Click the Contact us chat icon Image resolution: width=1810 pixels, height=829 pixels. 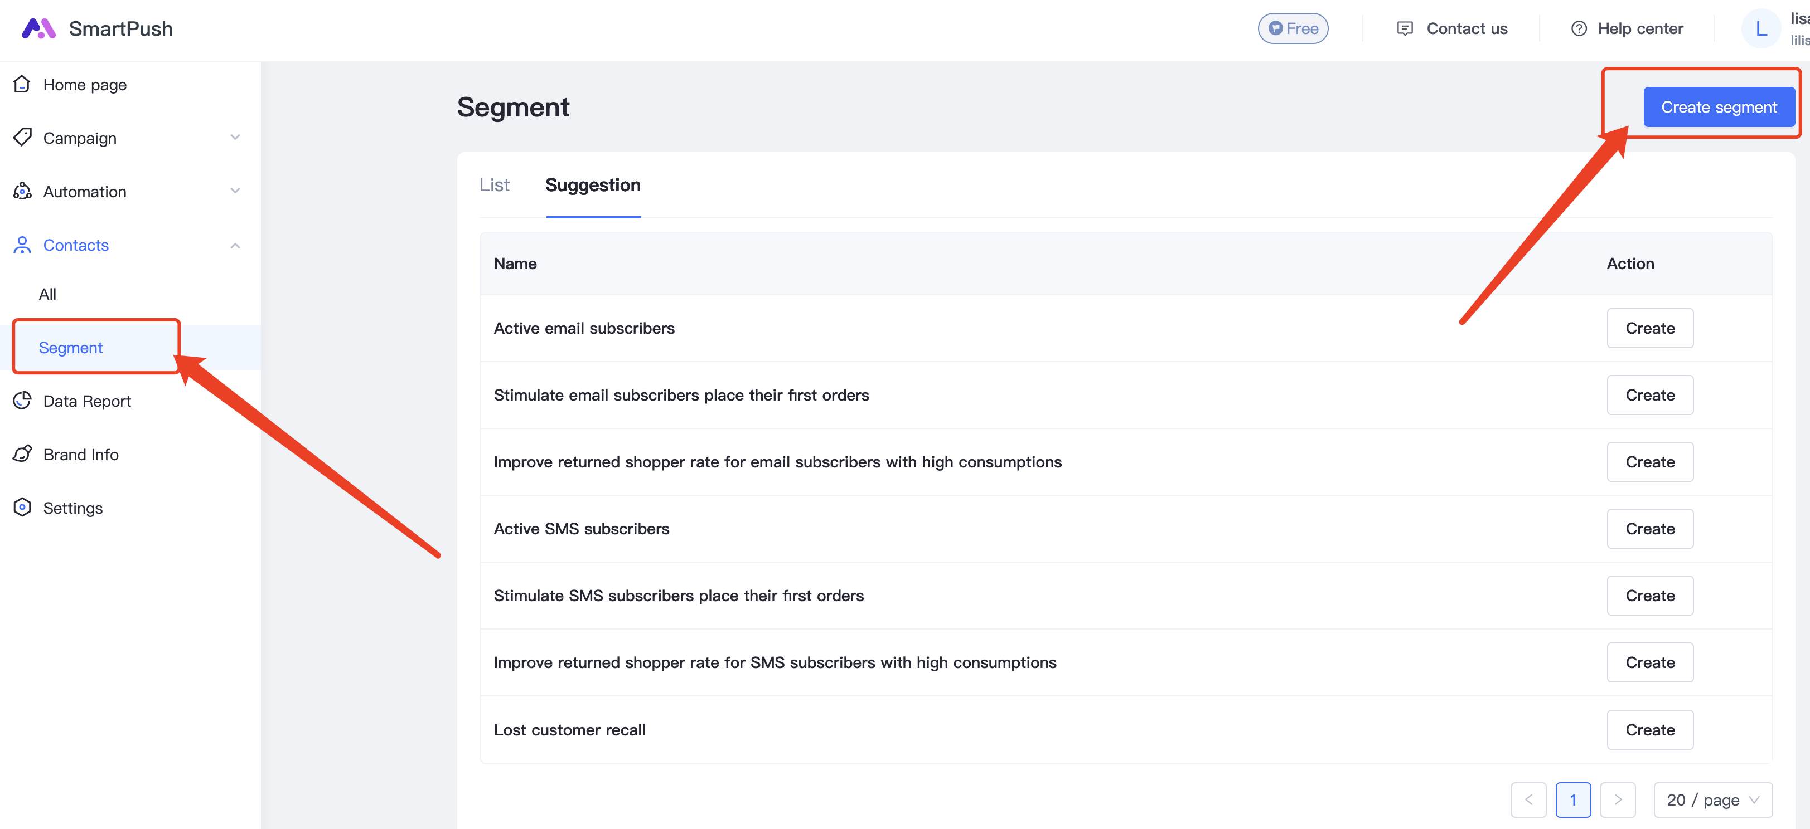tap(1404, 29)
